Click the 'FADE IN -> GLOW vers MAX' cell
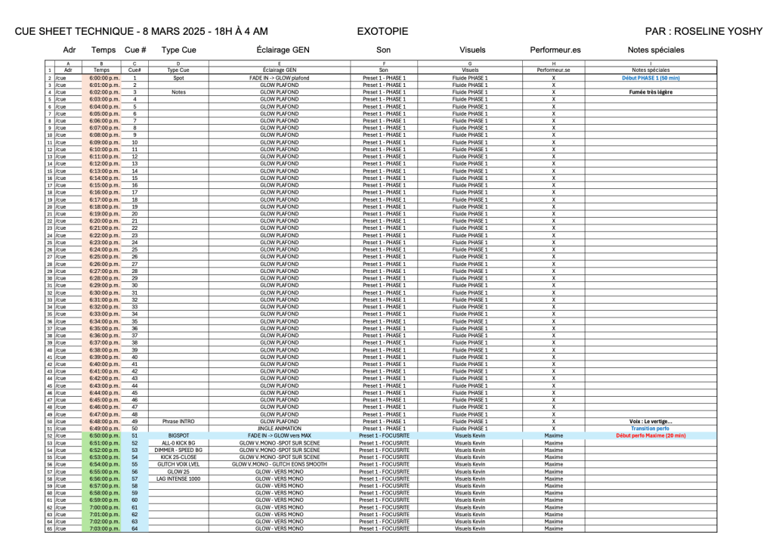The image size is (773, 545). (x=279, y=435)
